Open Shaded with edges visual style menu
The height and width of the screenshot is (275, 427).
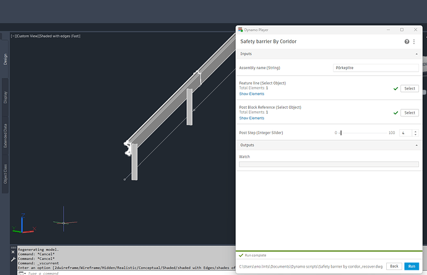[59, 36]
